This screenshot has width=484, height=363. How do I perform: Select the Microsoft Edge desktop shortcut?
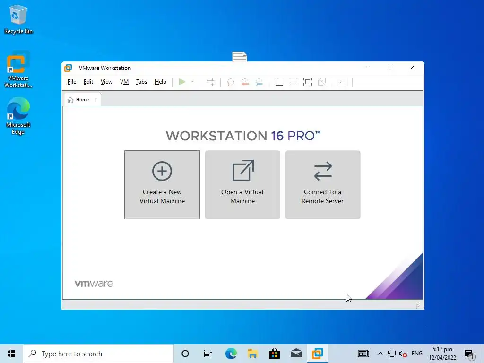point(18,116)
